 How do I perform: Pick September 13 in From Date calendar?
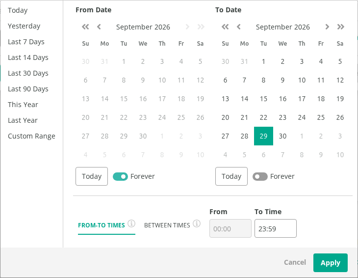86,99
